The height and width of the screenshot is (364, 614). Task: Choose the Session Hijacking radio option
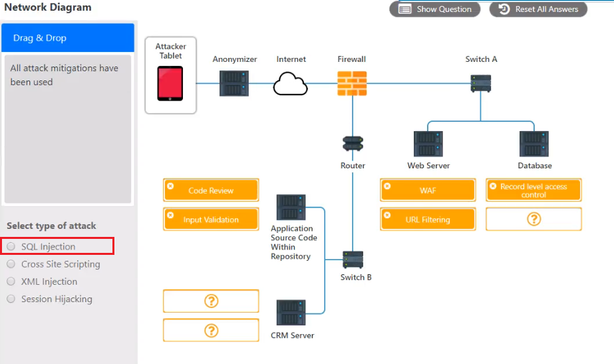pyautogui.click(x=11, y=299)
